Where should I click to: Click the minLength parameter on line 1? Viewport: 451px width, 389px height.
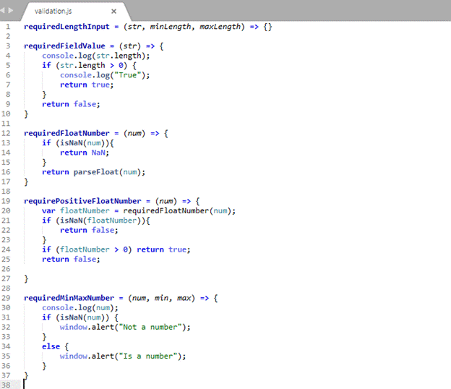coord(171,27)
